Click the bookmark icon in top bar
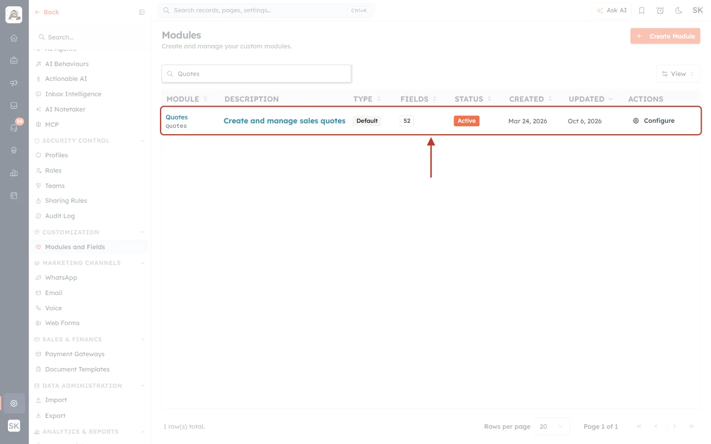Screen dimensions: 711x444 642,10
